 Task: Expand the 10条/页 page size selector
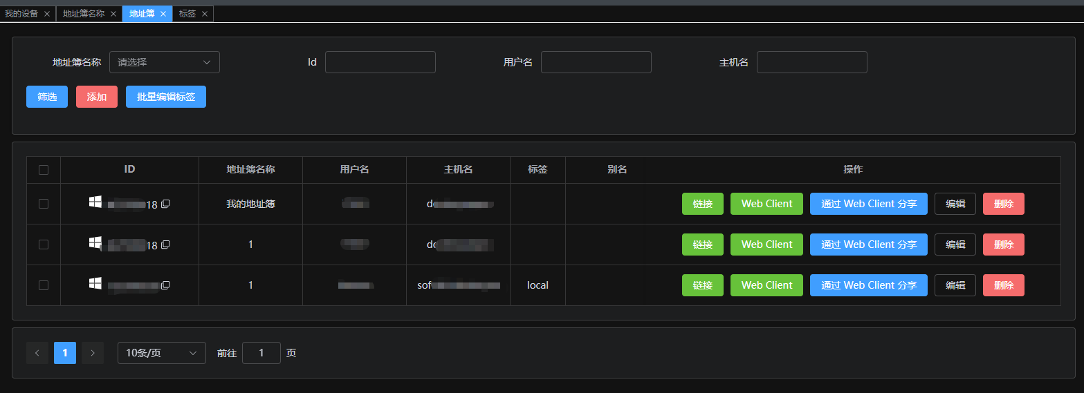pyautogui.click(x=162, y=353)
